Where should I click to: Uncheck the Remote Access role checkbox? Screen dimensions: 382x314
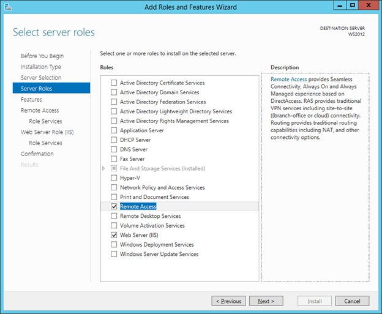114,206
